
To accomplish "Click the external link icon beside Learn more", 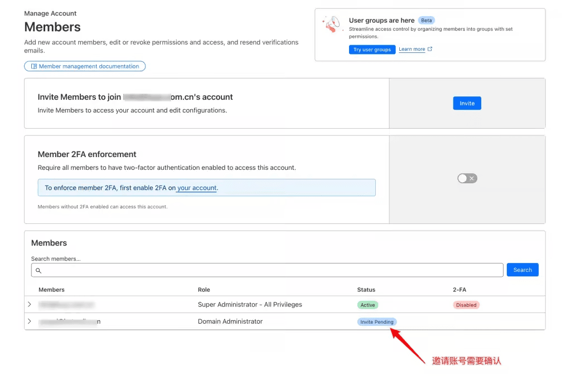I will pos(430,49).
